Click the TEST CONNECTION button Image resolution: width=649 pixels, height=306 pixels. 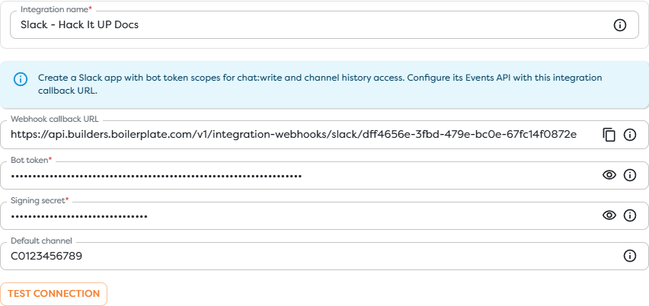click(54, 294)
